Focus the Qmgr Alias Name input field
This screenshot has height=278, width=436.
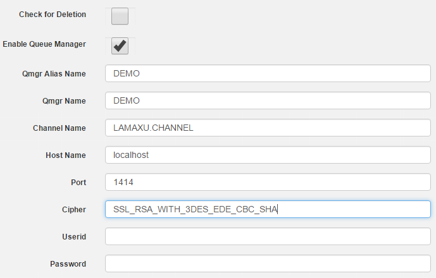[x=268, y=73]
